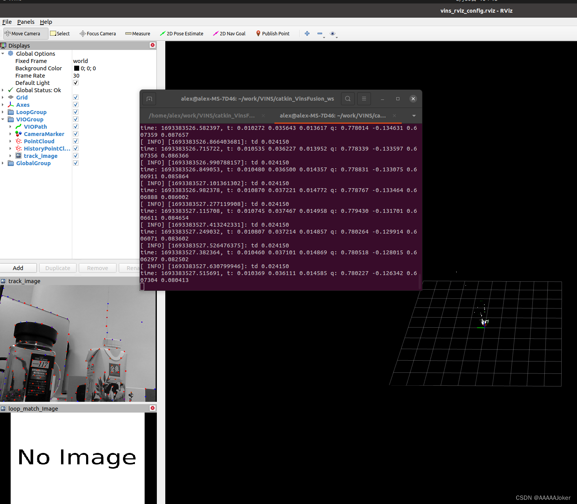The width and height of the screenshot is (577, 504).
Task: Open the Panels menu
Action: [x=25, y=22]
